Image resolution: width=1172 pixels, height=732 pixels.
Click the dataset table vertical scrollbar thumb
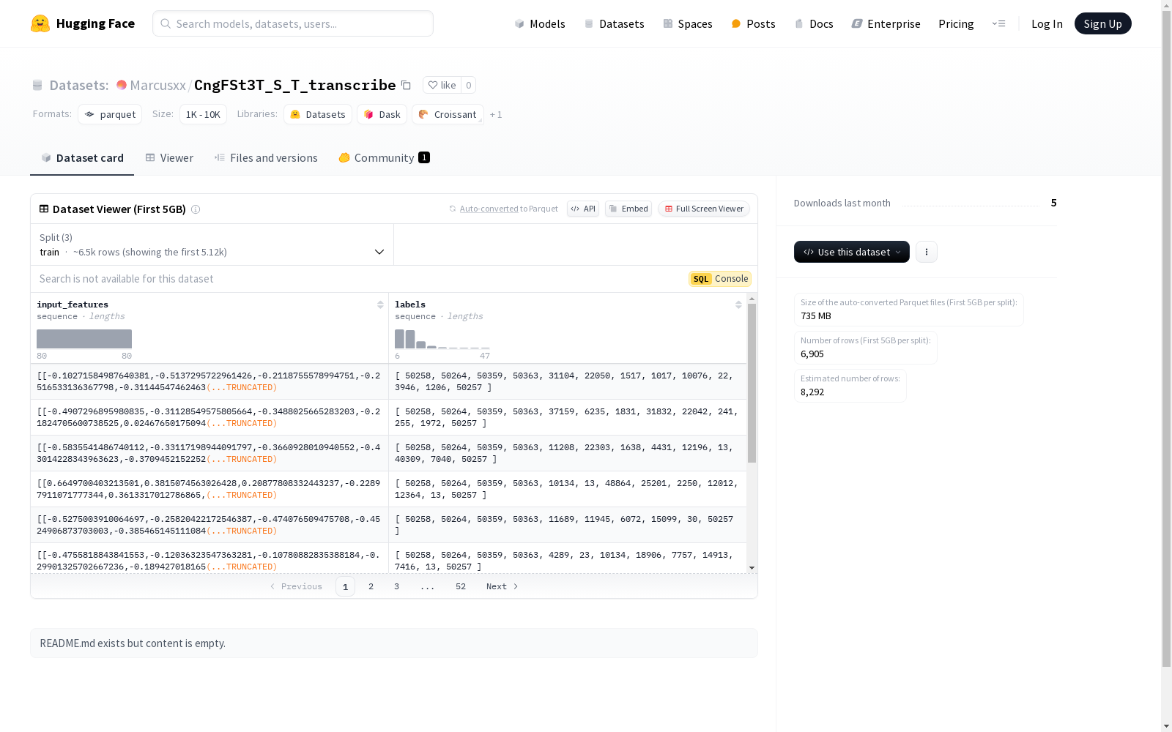click(x=752, y=384)
